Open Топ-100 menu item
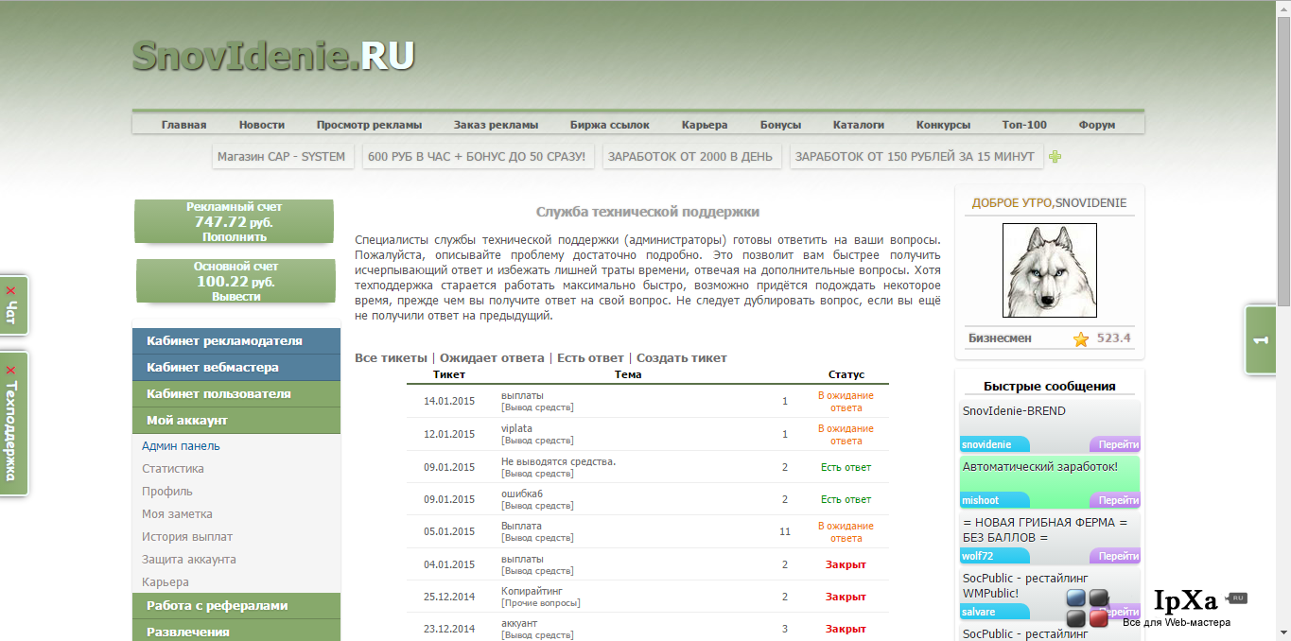Screen dimensions: 1291x641 click(x=1024, y=125)
